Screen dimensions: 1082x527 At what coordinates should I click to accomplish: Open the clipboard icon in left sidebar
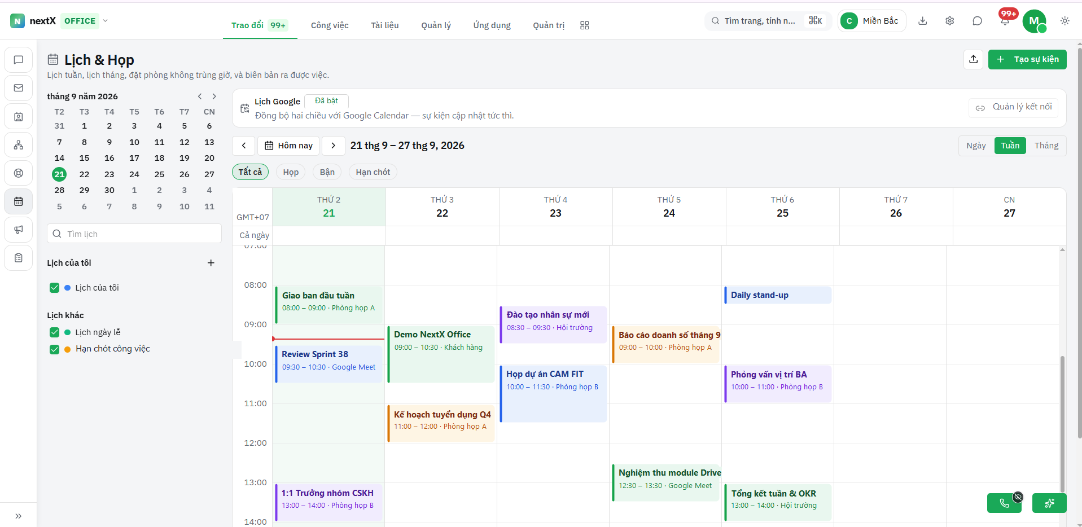click(19, 258)
